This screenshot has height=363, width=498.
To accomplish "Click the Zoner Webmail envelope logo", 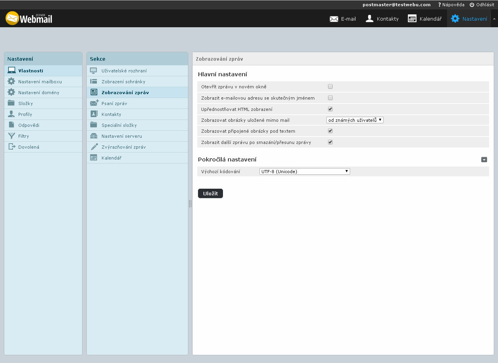I will pos(12,18).
